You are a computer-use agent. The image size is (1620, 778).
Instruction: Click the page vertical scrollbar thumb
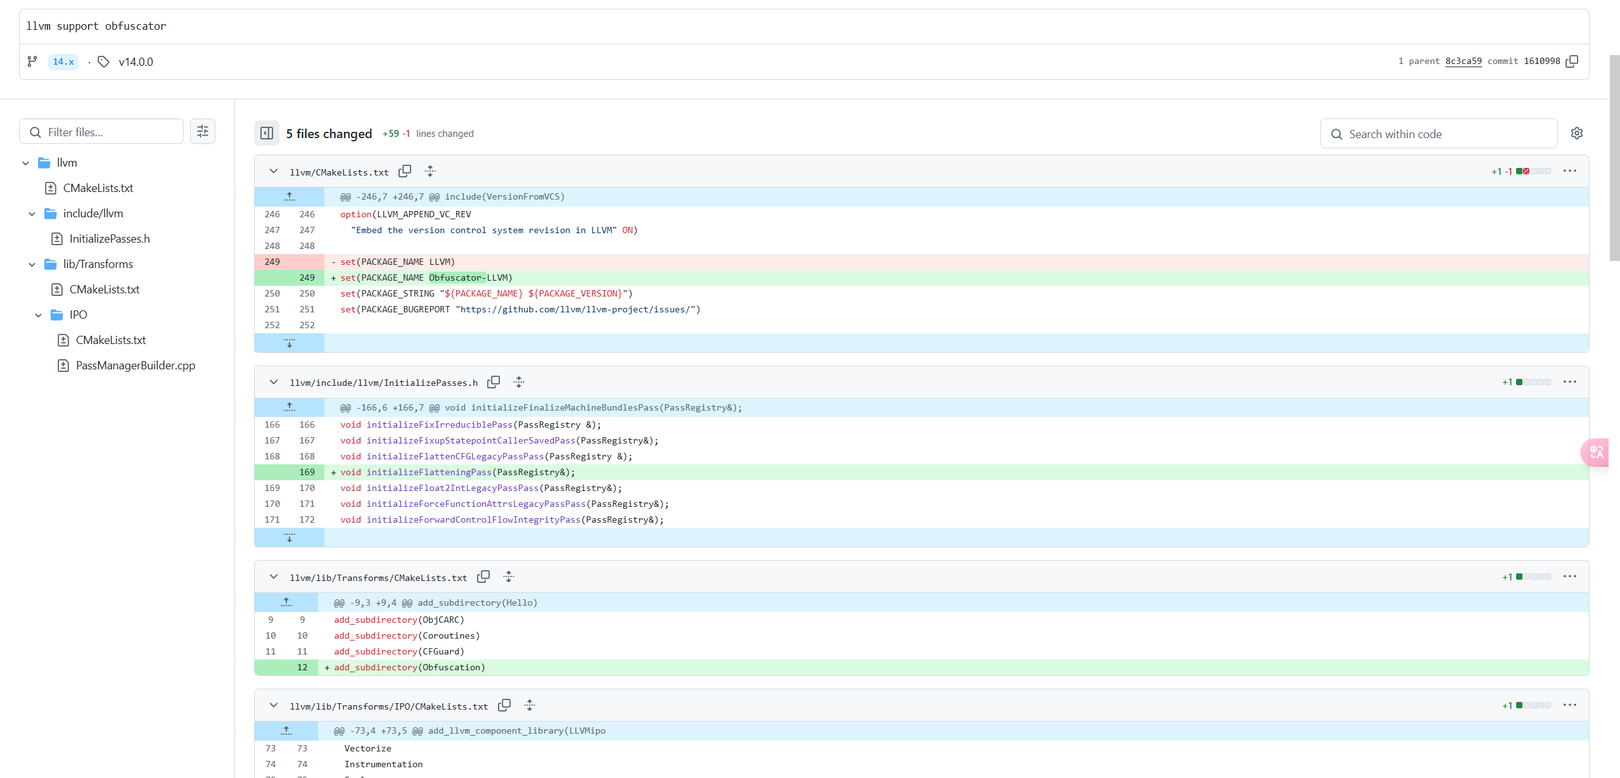1614,158
